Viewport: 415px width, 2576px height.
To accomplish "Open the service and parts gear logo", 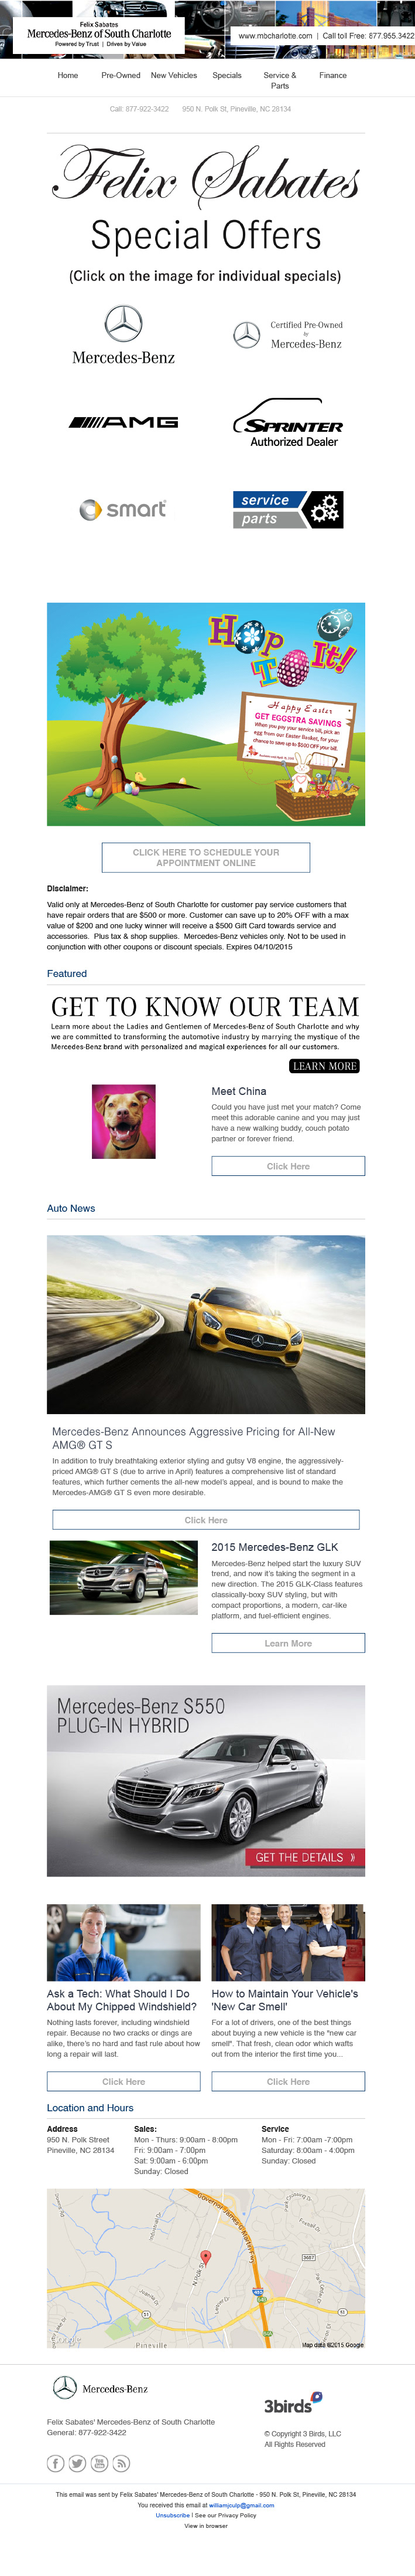I will tap(289, 509).
